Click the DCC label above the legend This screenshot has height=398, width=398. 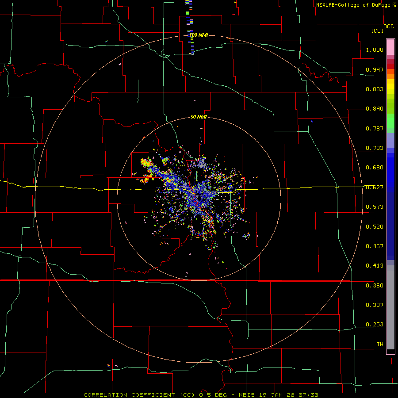pyautogui.click(x=388, y=27)
